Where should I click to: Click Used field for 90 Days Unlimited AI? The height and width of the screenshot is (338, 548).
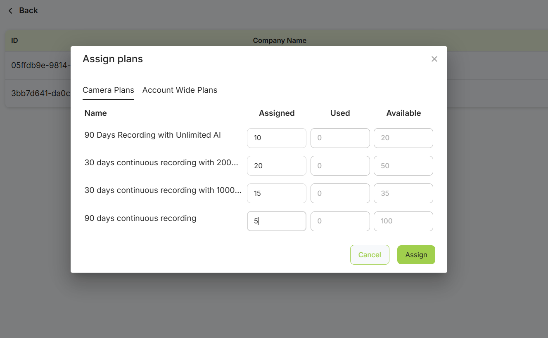pos(340,138)
